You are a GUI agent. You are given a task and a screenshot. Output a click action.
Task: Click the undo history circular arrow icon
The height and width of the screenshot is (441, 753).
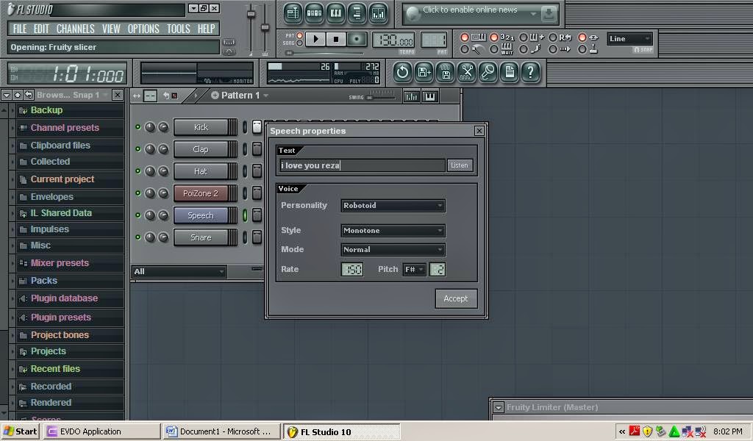[402, 73]
